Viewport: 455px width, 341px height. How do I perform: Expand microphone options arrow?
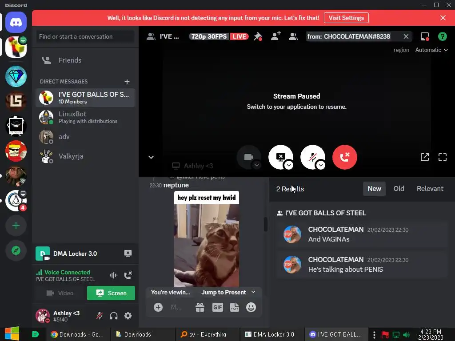(x=321, y=165)
